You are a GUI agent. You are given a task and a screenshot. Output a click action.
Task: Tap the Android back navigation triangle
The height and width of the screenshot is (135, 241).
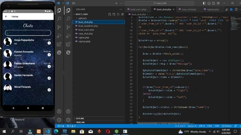pyautogui.click(x=14, y=108)
